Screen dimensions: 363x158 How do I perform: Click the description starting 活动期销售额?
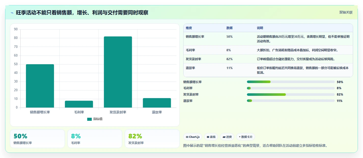tap(303, 39)
